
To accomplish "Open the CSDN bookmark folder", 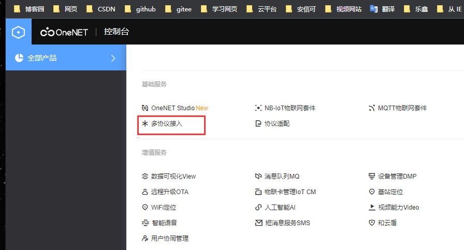I will click(x=100, y=9).
